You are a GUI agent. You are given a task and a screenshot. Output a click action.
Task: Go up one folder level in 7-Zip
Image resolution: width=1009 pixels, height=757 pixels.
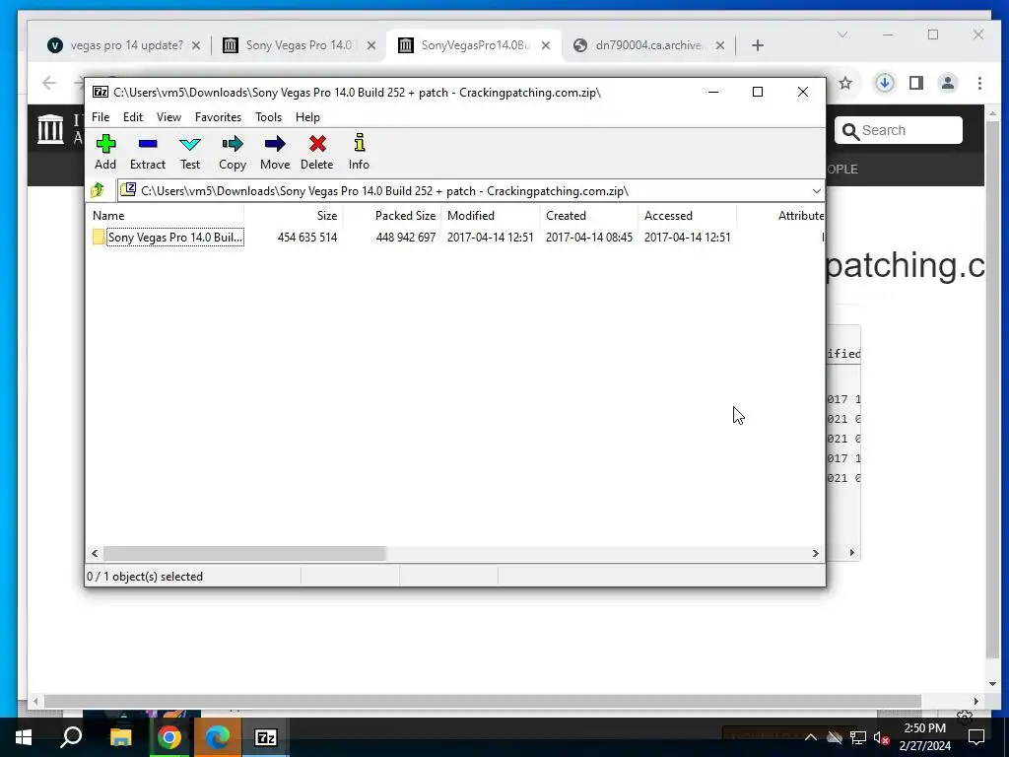point(98,190)
